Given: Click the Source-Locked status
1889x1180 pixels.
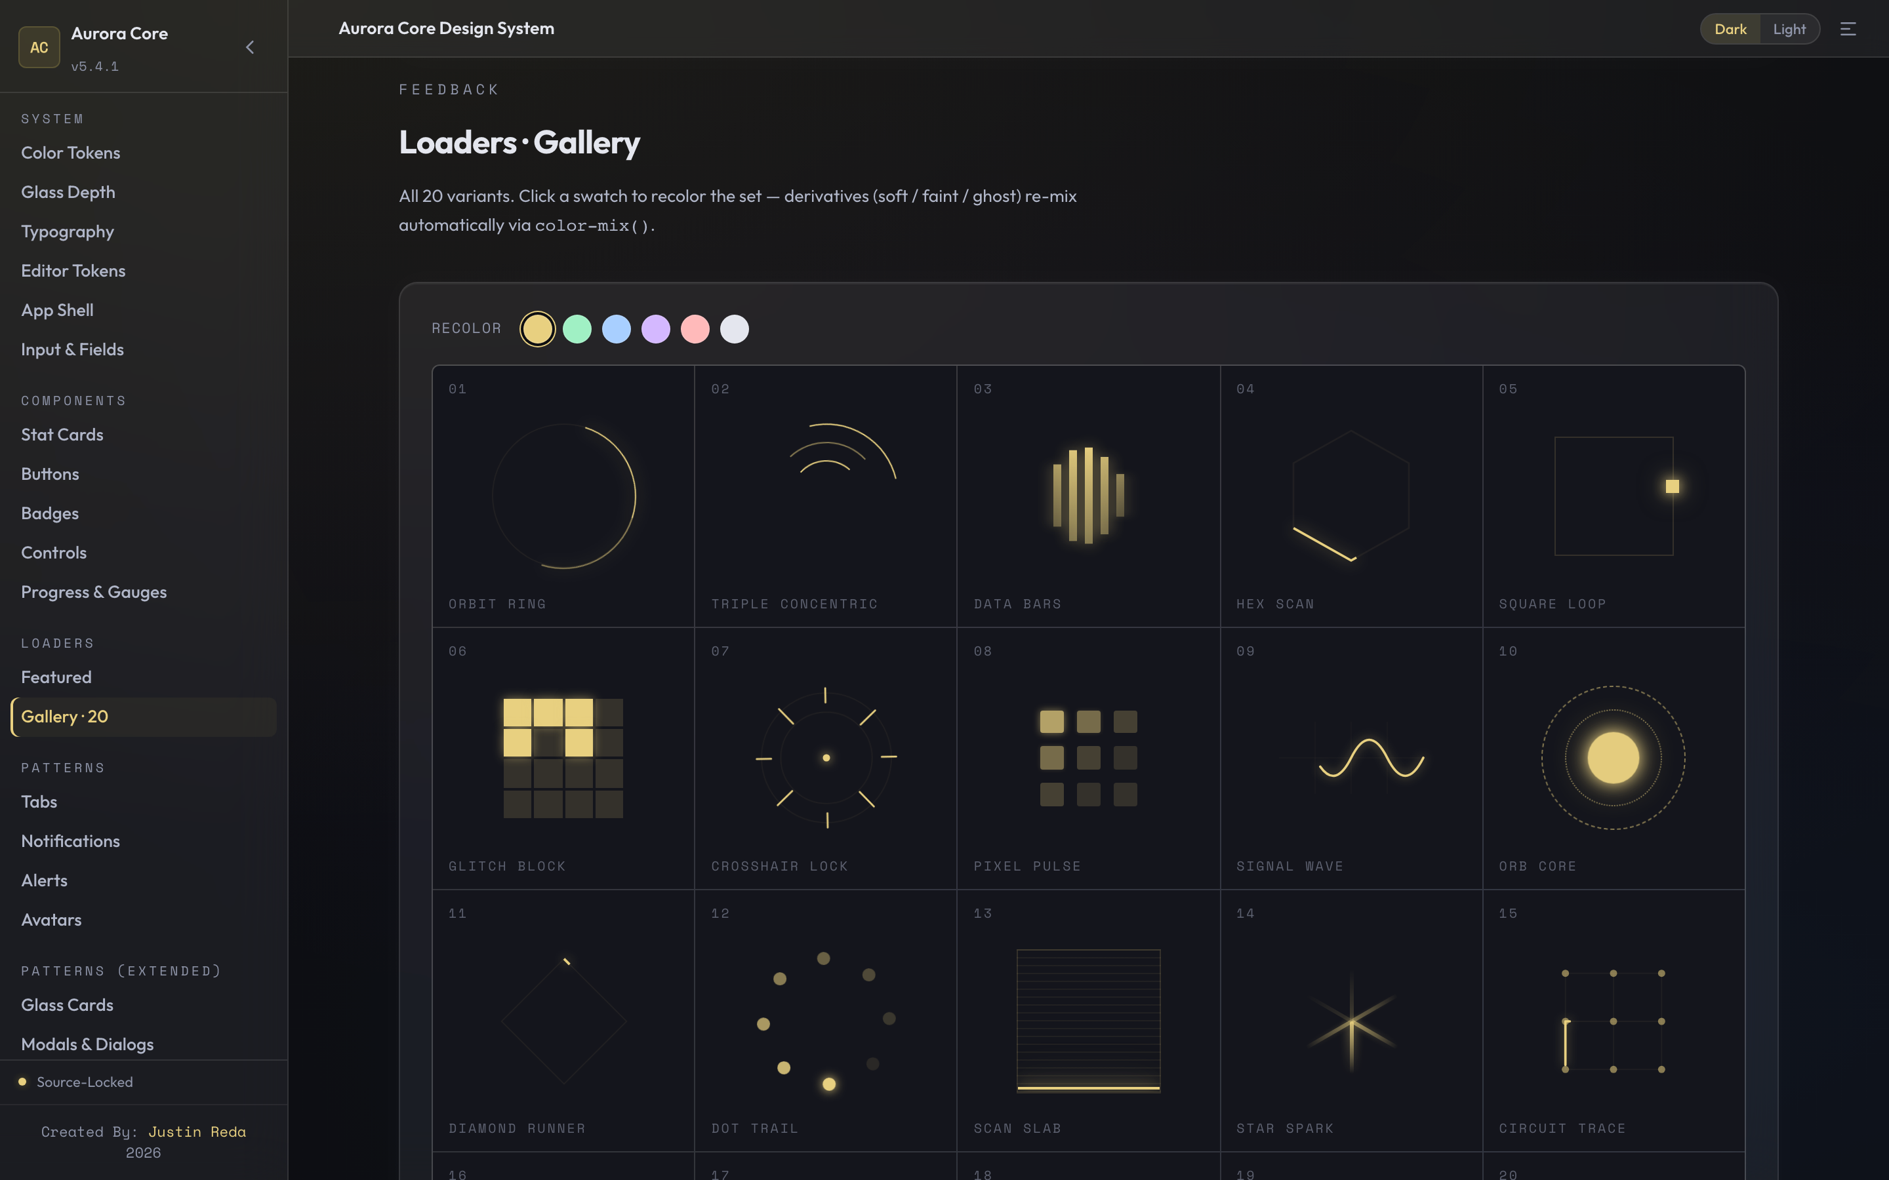Looking at the screenshot, I should click(77, 1082).
